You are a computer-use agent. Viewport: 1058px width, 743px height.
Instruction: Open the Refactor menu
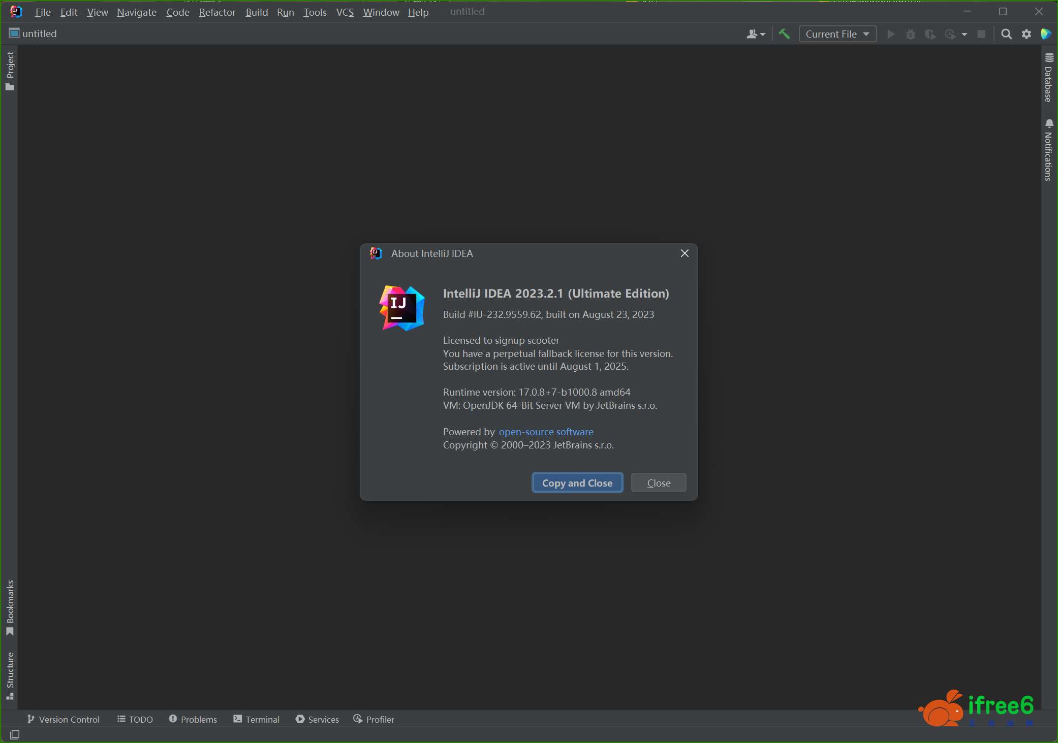click(217, 12)
